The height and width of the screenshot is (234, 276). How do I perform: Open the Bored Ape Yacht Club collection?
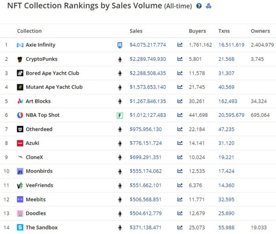pos(52,73)
